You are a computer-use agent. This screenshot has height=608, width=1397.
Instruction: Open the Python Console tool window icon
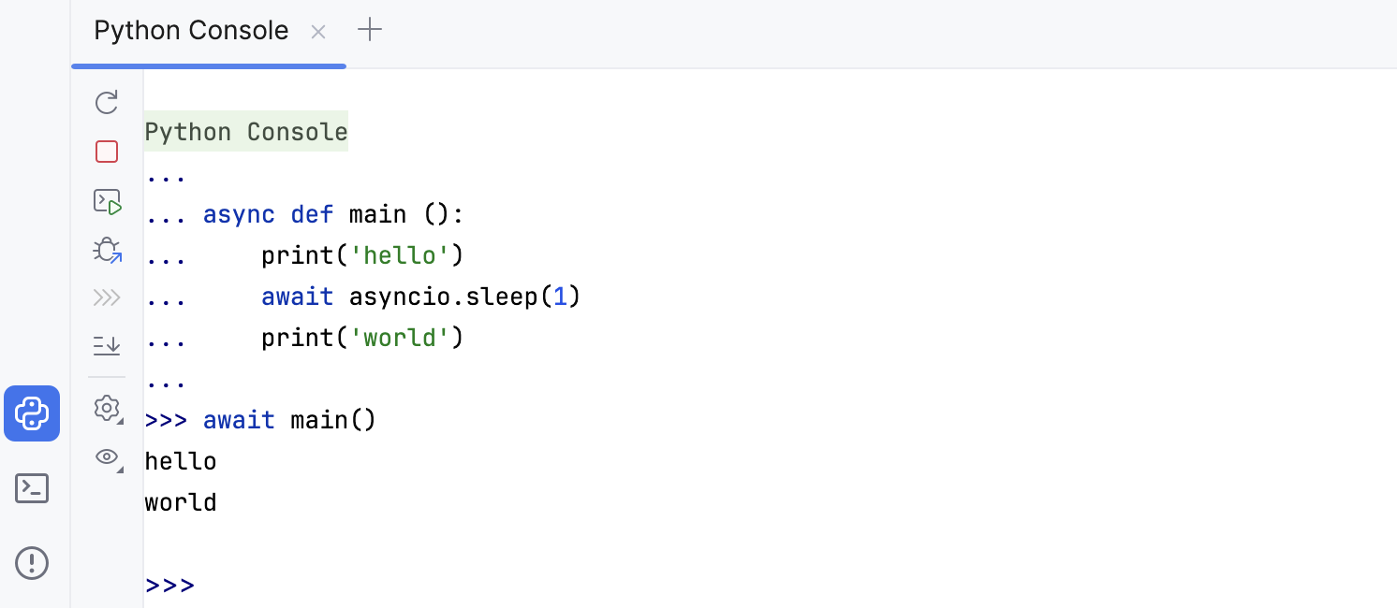(32, 413)
